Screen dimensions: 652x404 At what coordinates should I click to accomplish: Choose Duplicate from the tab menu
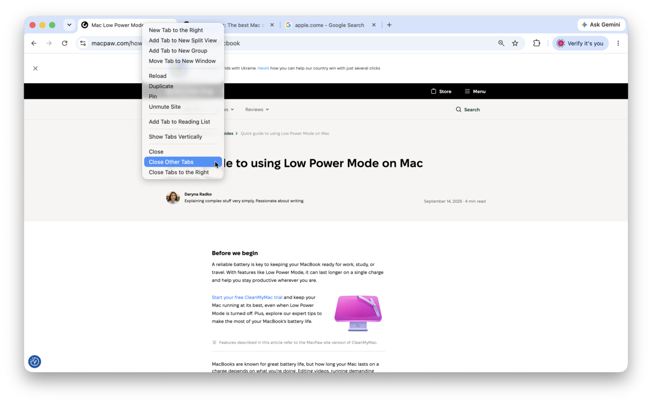(x=183, y=86)
